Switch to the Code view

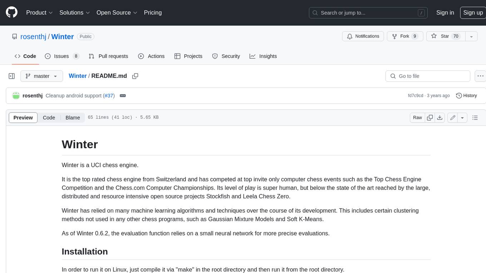pos(49,118)
